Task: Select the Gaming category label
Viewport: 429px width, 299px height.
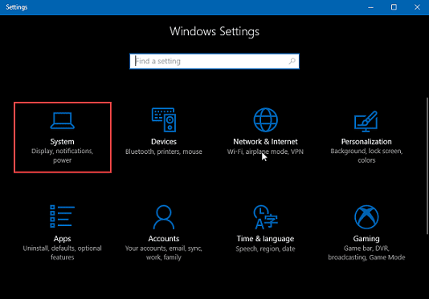Action: 366,239
